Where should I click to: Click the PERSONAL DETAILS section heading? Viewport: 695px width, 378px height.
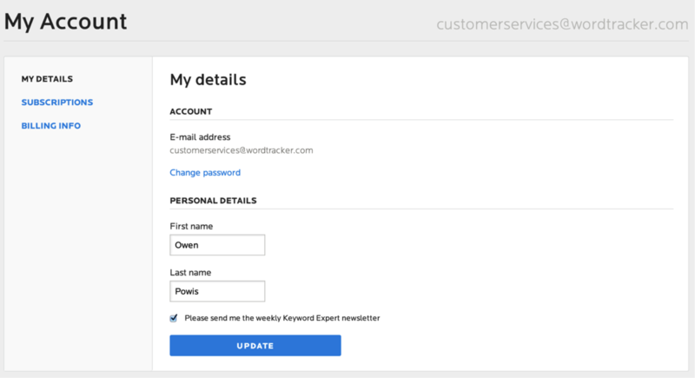tap(213, 201)
